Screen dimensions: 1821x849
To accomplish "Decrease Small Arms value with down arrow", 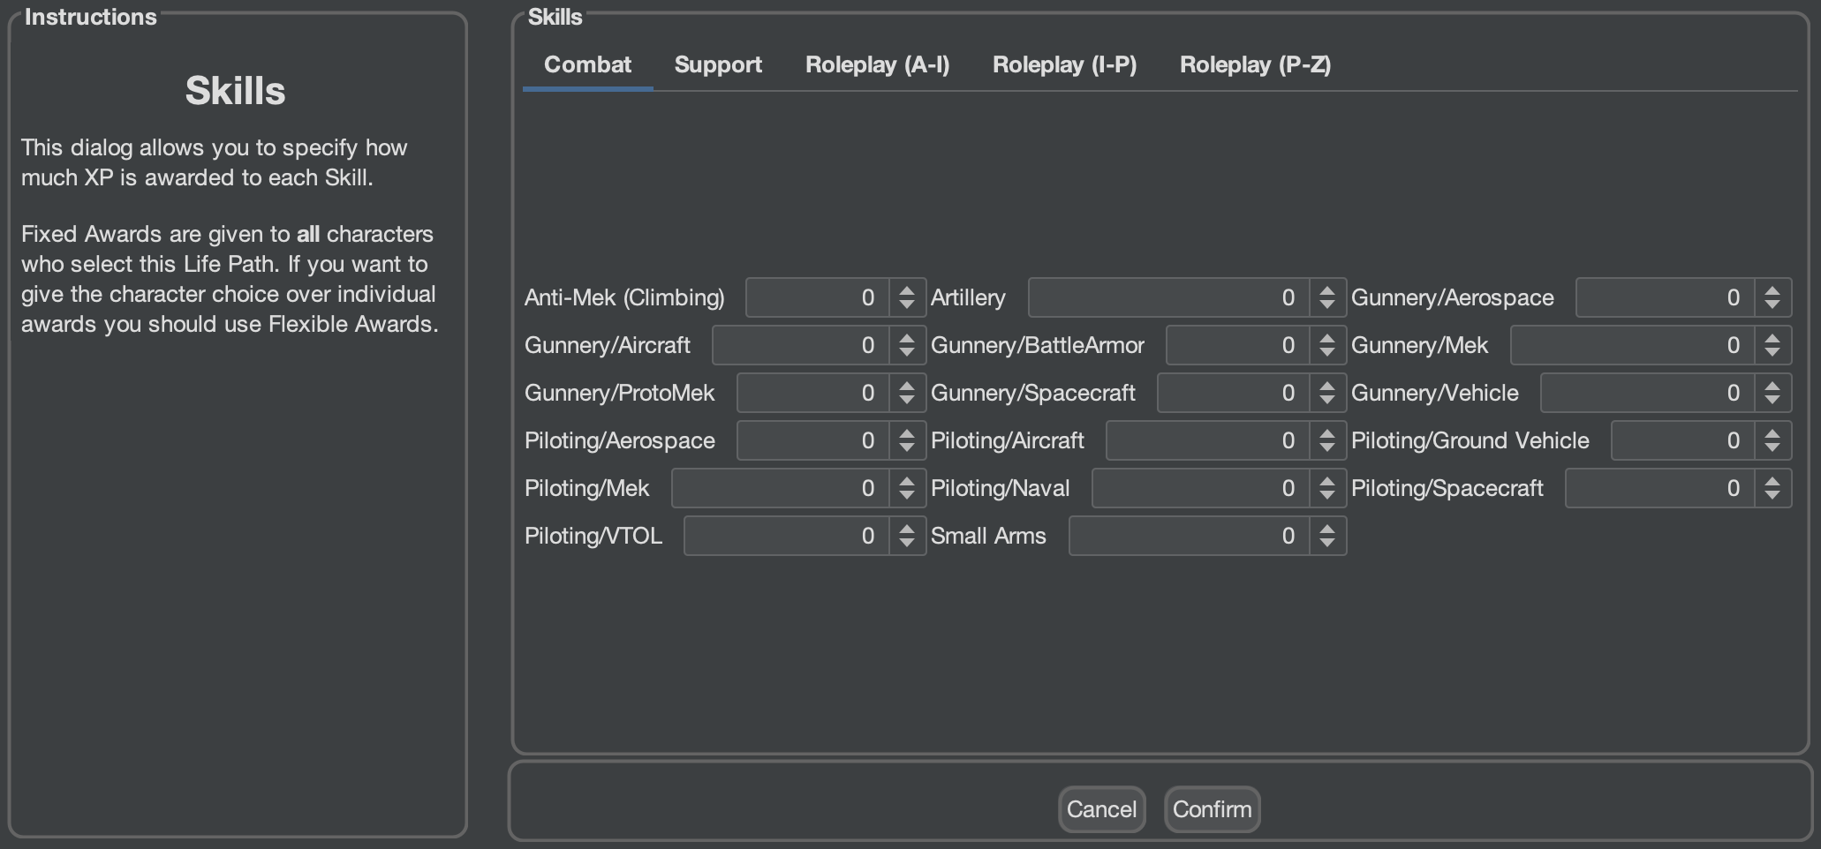I will click(x=1327, y=545).
